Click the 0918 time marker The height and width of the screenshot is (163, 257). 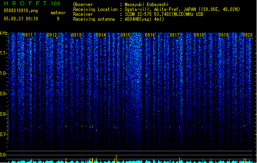coord(199,35)
